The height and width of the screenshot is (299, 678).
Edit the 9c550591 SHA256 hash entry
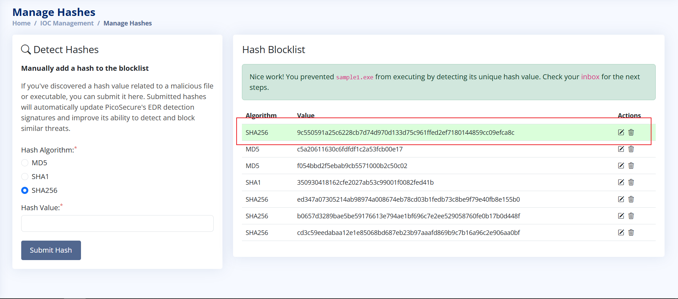pos(621,132)
